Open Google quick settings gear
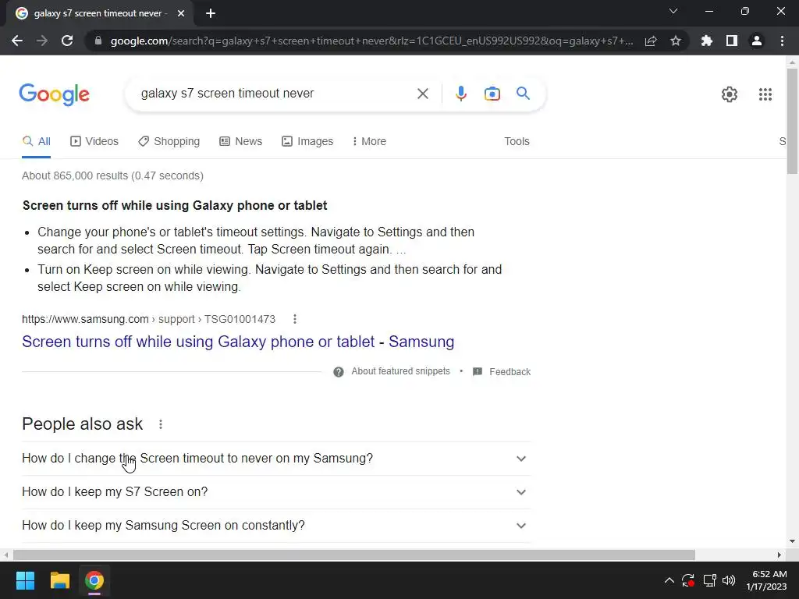 tap(730, 94)
